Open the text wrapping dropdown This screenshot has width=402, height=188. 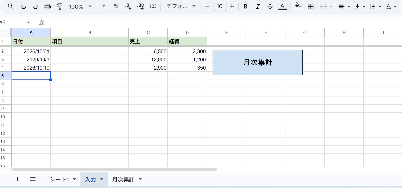pyautogui.click(x=376, y=6)
